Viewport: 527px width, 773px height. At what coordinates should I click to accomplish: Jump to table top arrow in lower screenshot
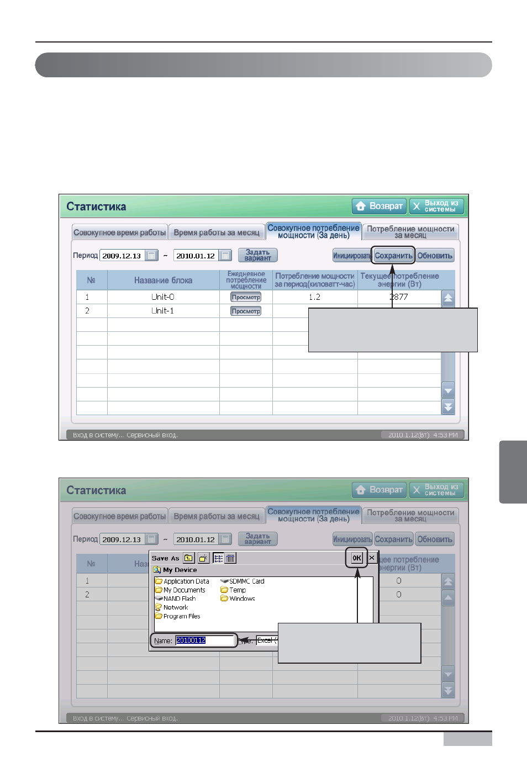448,581
